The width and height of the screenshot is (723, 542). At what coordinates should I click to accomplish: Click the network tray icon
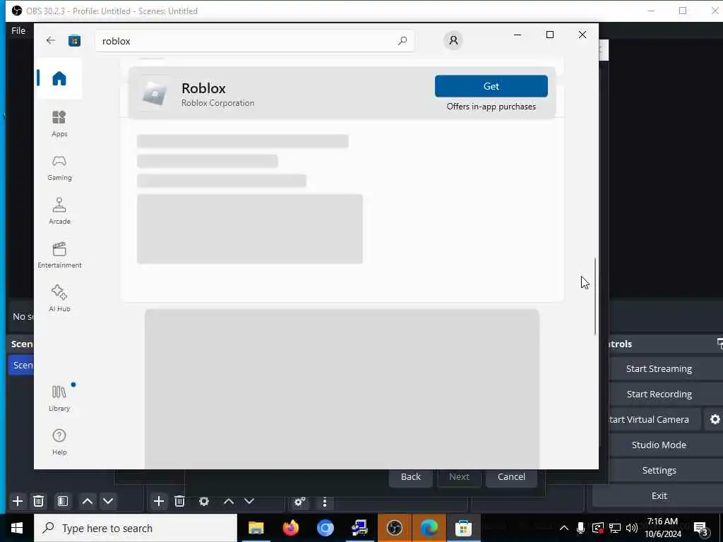615,528
